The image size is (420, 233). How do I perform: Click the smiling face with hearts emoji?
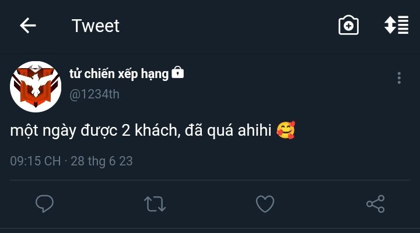tap(286, 130)
